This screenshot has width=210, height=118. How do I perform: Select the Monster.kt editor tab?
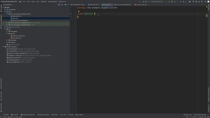coord(107,5)
